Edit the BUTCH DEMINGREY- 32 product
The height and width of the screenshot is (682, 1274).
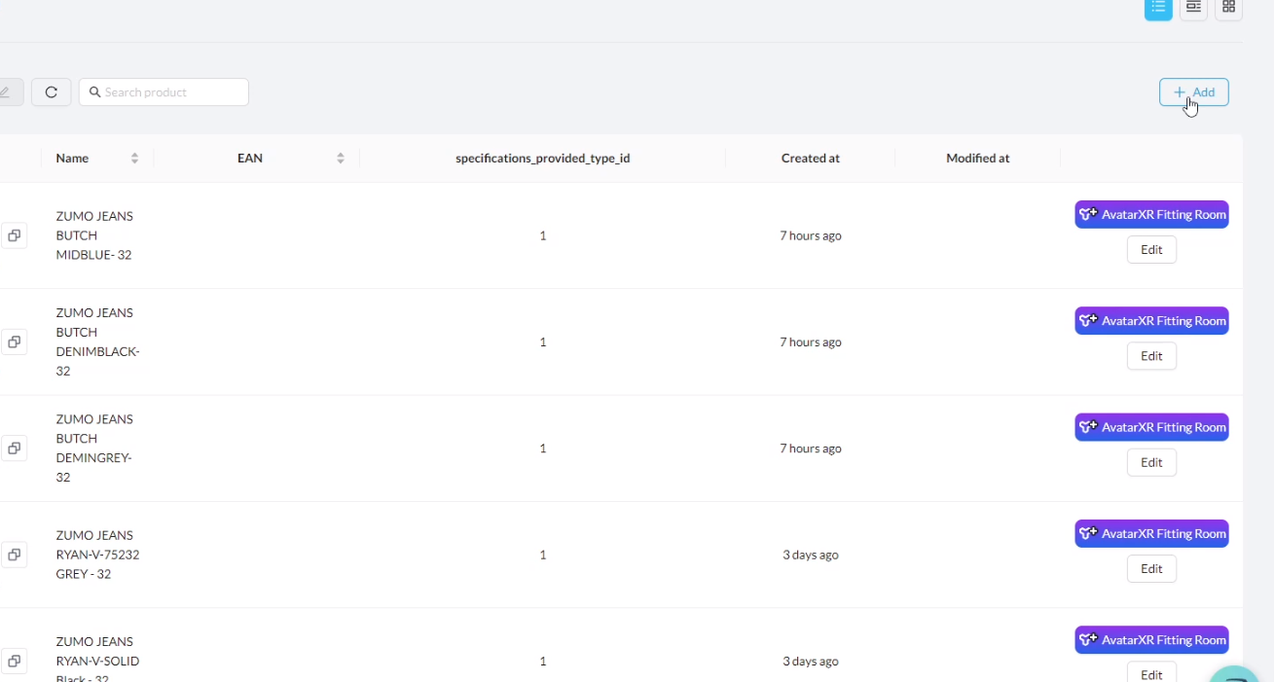click(1152, 462)
